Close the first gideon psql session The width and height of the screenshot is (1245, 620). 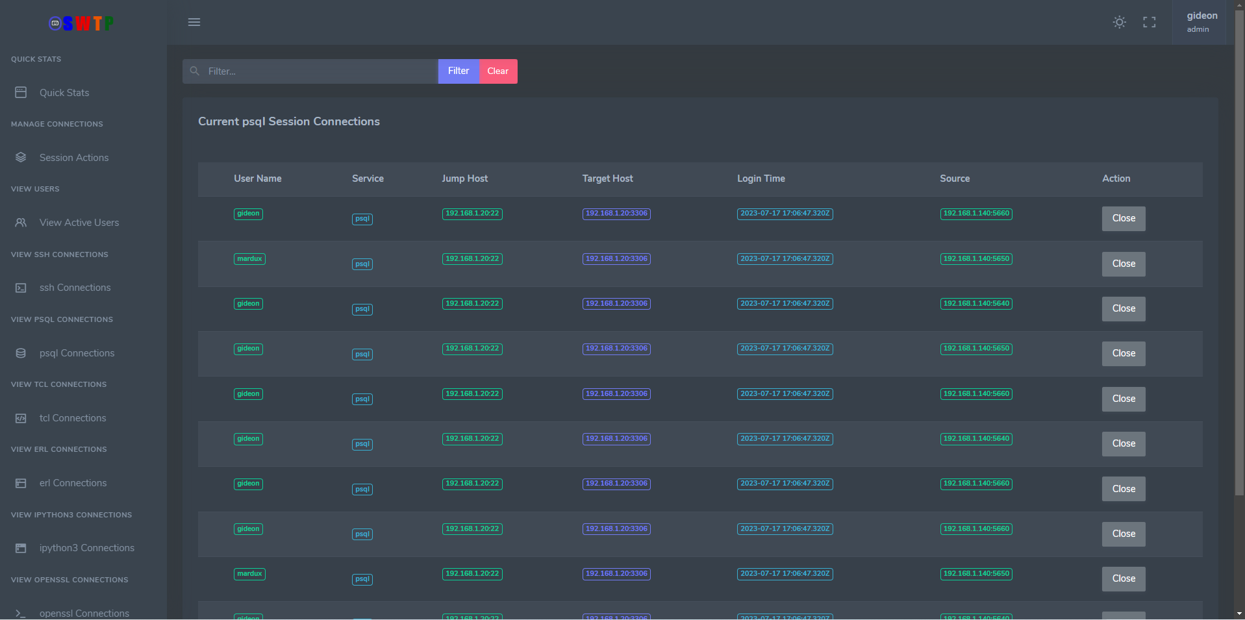pos(1123,219)
